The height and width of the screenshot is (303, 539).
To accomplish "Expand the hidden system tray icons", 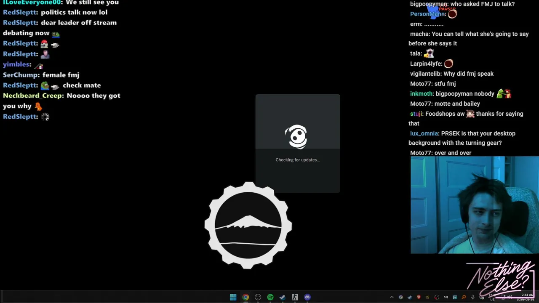I will [x=392, y=298].
